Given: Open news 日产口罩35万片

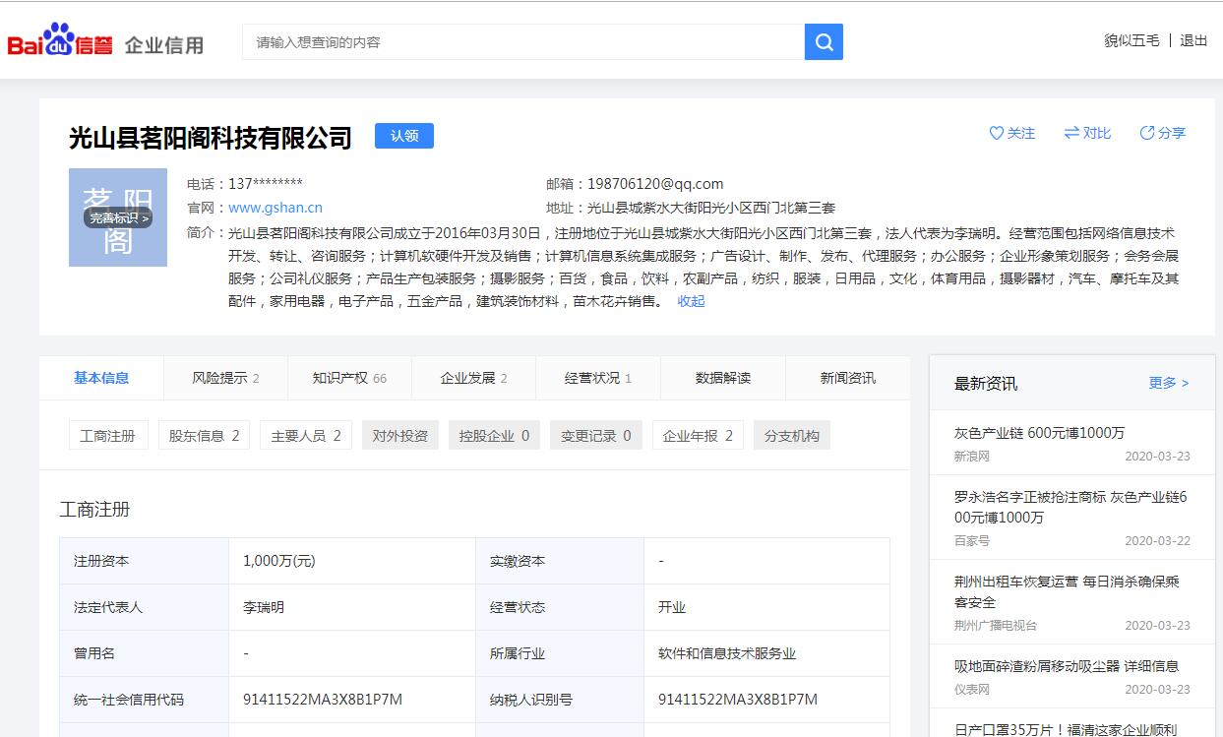Looking at the screenshot, I should tap(1066, 729).
